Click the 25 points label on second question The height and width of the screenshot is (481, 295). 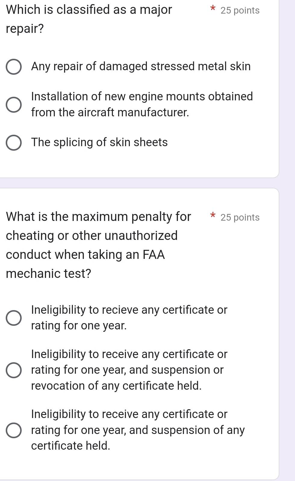(240, 217)
